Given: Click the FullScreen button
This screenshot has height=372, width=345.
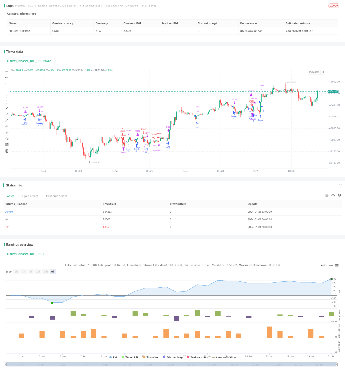Looking at the screenshot, I should (x=327, y=265).
